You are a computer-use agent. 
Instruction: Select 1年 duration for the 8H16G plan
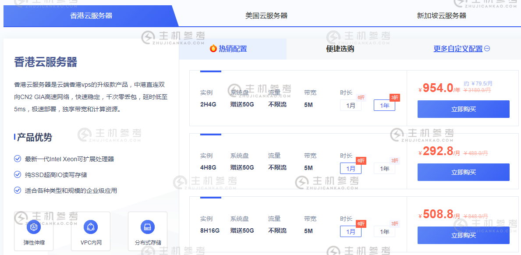(x=384, y=231)
